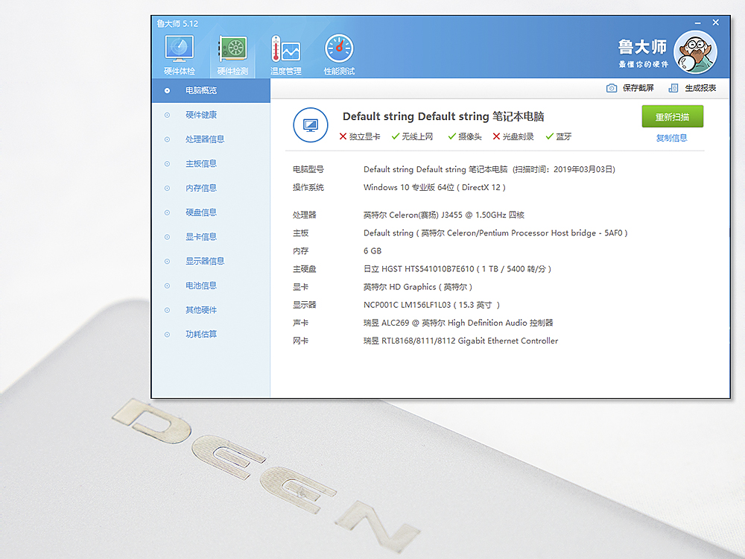Select 电脑概览 in the sidebar
The width and height of the screenshot is (745, 559).
coord(211,90)
